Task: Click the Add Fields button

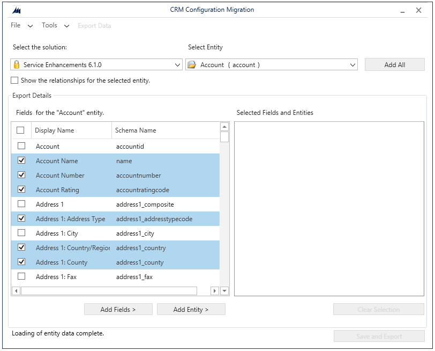Action: click(118, 309)
